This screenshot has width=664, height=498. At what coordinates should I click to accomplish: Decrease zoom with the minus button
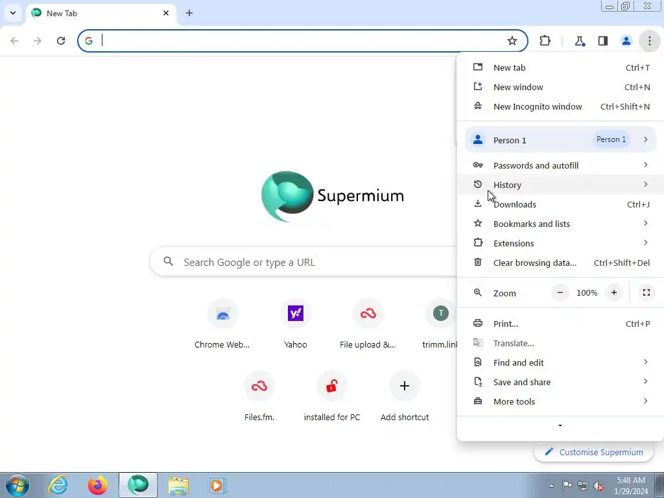pyautogui.click(x=560, y=292)
